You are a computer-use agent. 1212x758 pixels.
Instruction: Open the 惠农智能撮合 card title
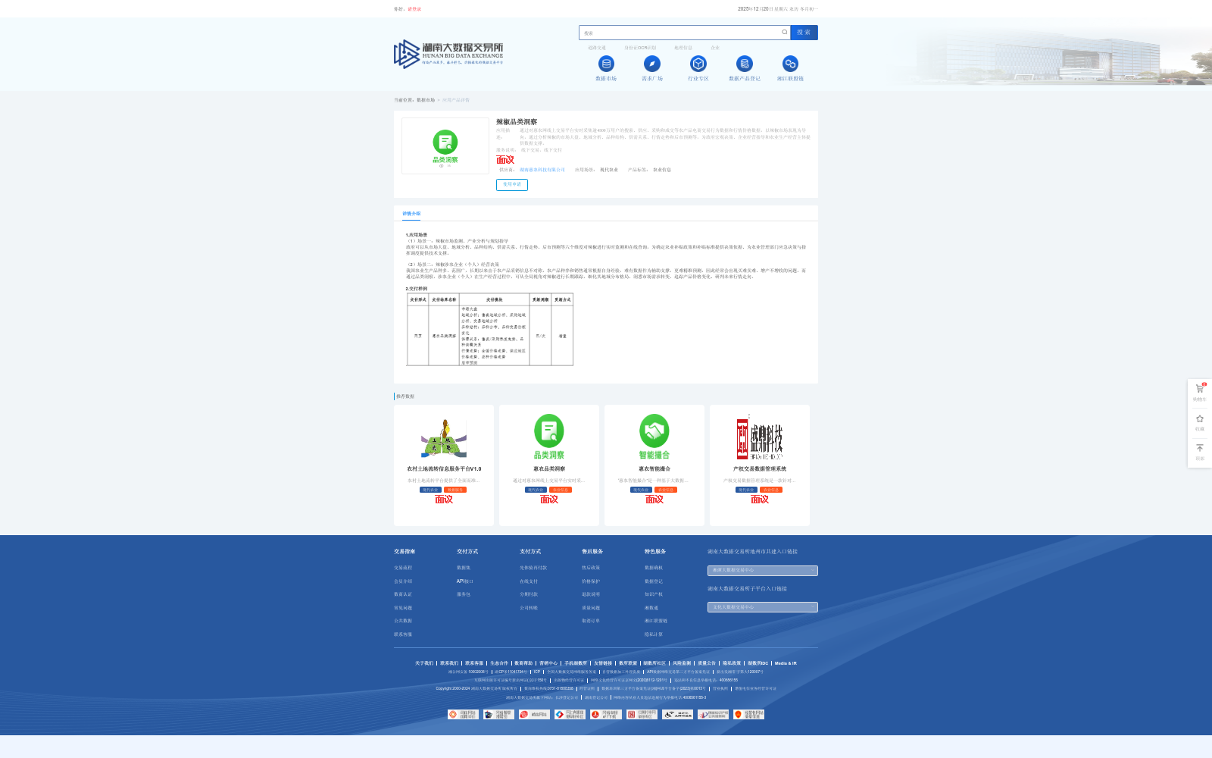tap(654, 469)
